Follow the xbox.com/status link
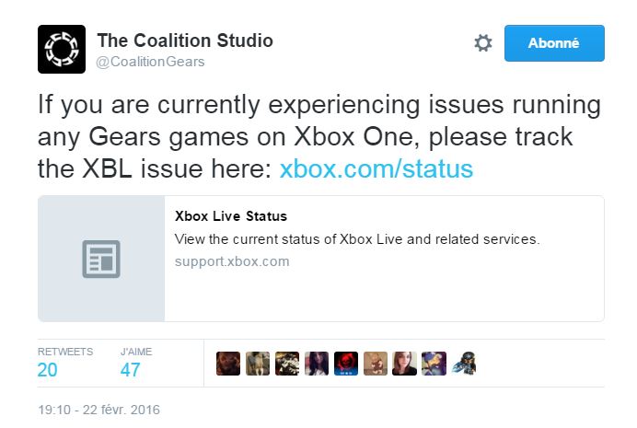Image resolution: width=637 pixels, height=428 pixels. coord(376,169)
